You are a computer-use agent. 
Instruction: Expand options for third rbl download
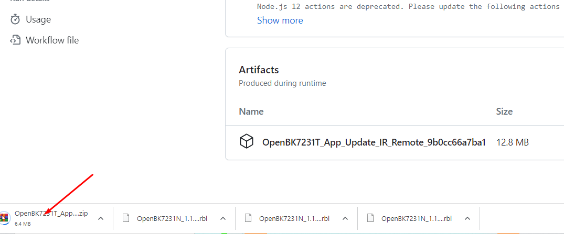[x=467, y=218]
